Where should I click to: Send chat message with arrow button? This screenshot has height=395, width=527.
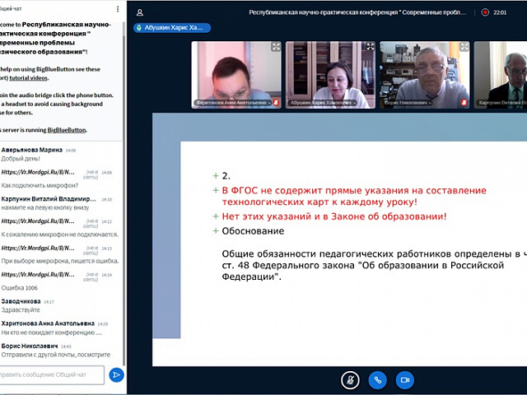(117, 374)
